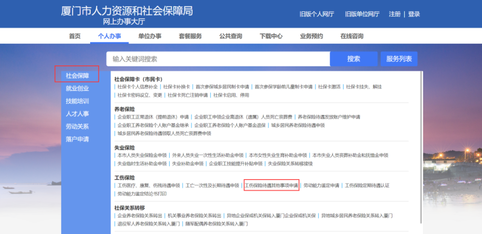Click the 服务列表 button
Image resolution: width=482 pixels, height=234 pixels.
pyautogui.click(x=399, y=59)
